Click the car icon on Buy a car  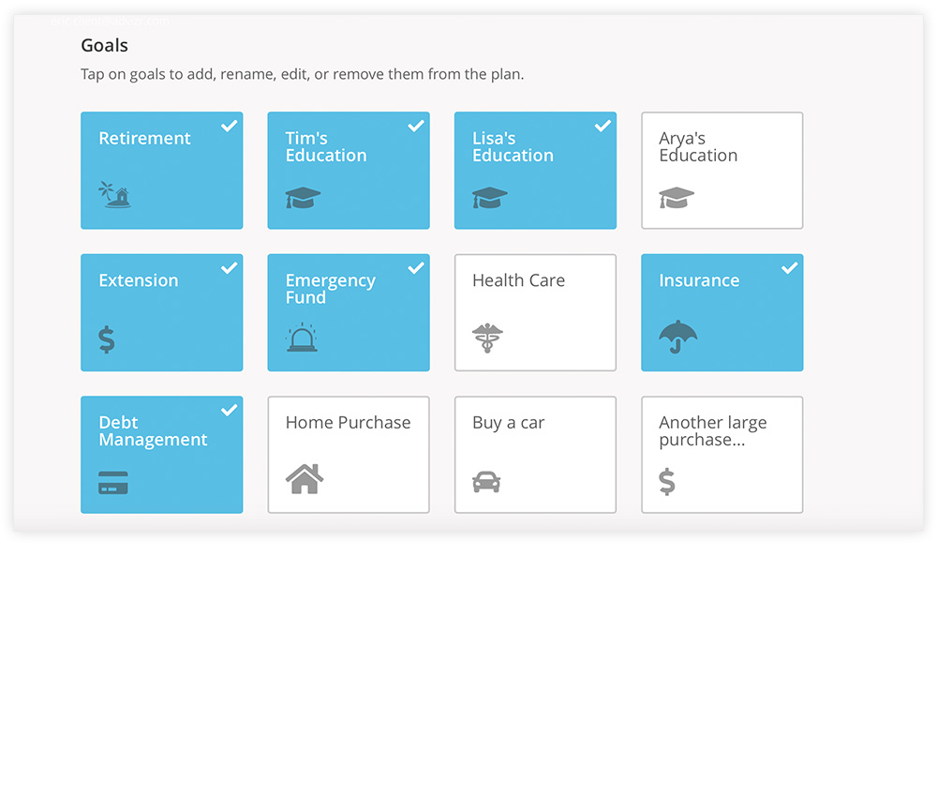tap(486, 481)
